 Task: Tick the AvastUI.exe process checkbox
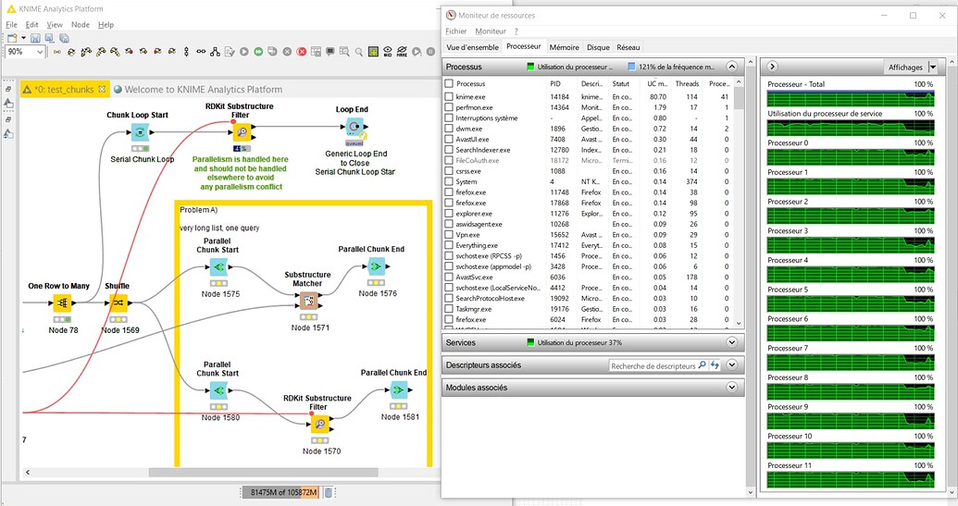[x=449, y=139]
